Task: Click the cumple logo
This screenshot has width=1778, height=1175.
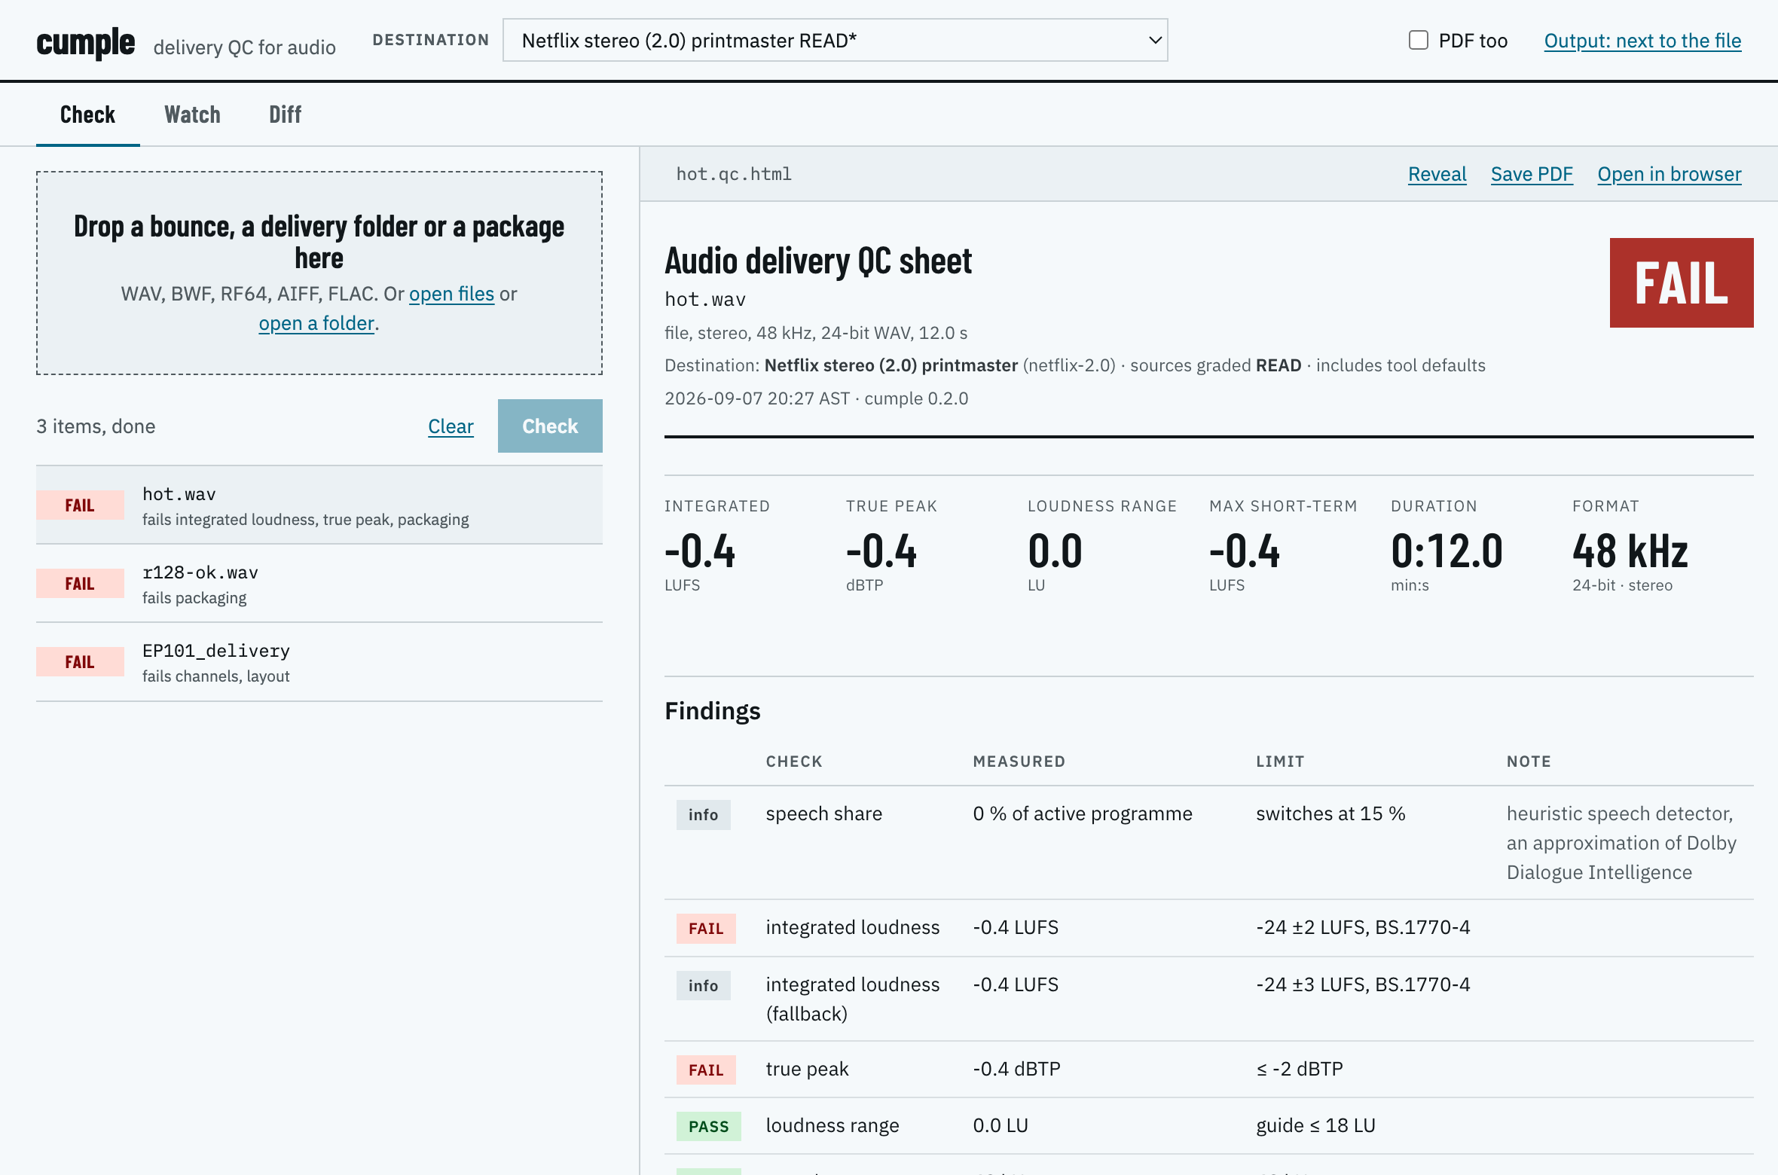Action: click(x=86, y=42)
